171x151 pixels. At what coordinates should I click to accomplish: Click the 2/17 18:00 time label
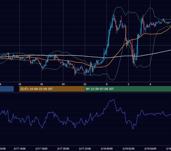[41, 148]
